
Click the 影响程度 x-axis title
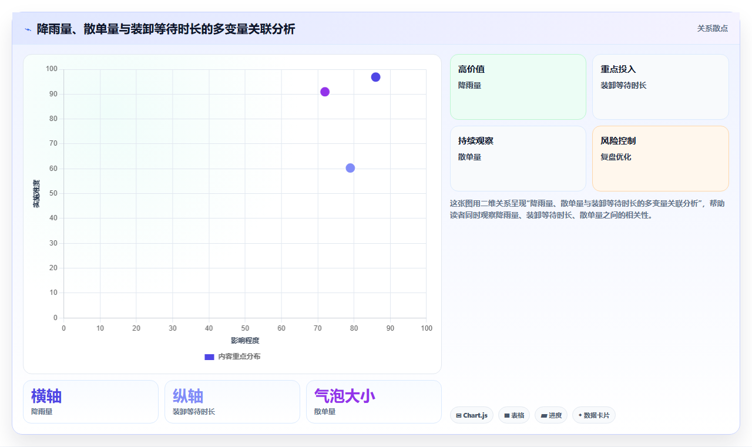(x=245, y=341)
